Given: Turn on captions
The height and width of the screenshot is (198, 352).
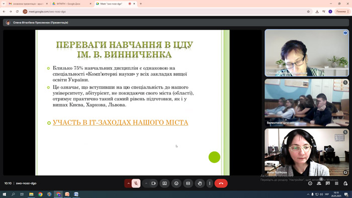Looking at the screenshot, I should (x=188, y=183).
